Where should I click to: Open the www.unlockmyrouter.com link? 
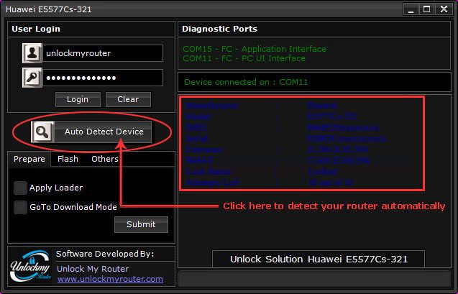click(110, 279)
